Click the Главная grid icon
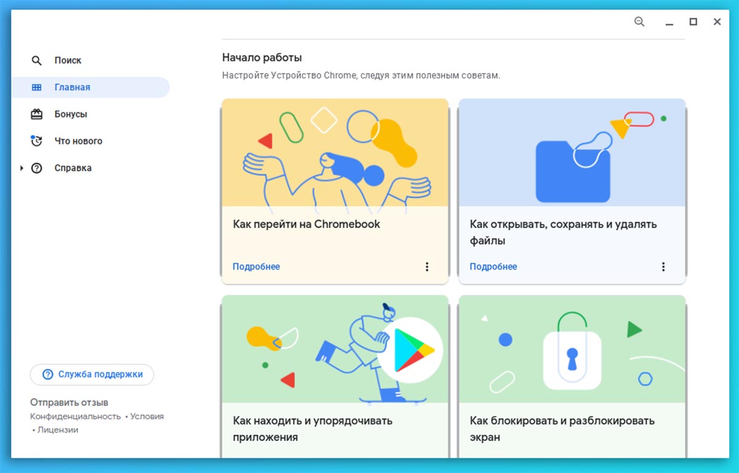 point(36,87)
